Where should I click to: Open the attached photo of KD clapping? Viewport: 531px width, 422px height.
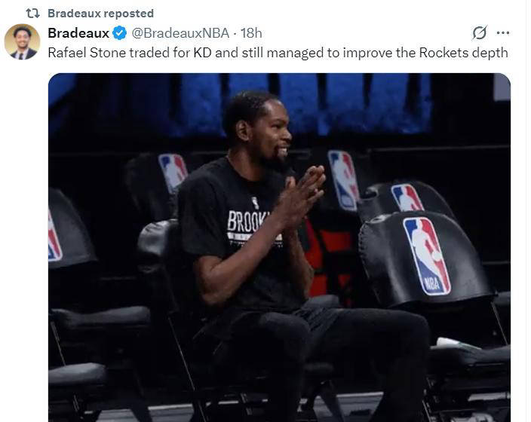coord(279,247)
